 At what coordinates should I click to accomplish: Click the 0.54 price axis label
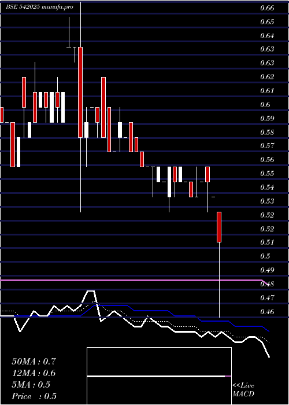tap(267, 187)
